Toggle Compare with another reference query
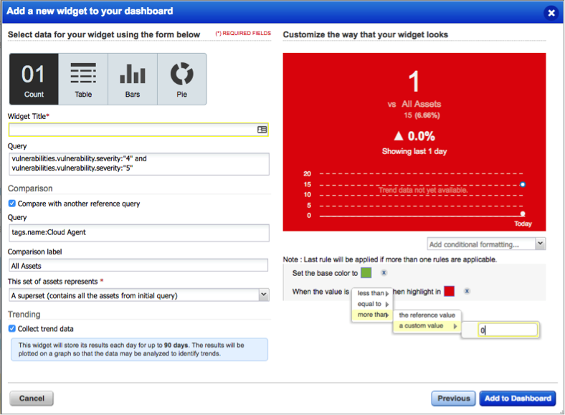This screenshot has height=415, width=565. [12, 204]
